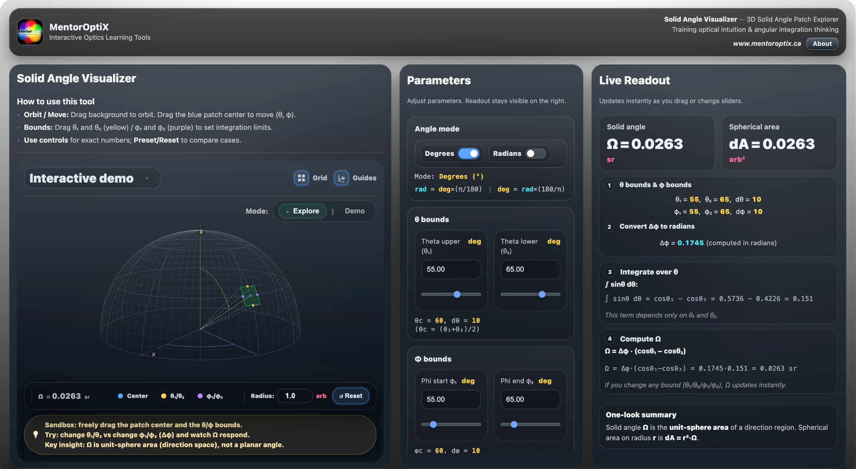The width and height of the screenshot is (856, 469).
Task: Click the lightbulb hint icon
Action: tap(36, 435)
